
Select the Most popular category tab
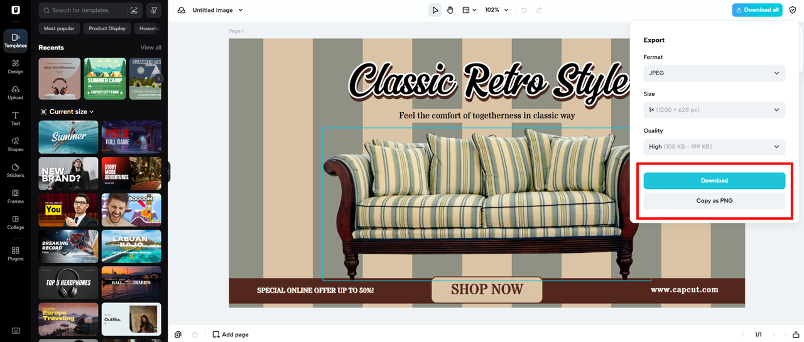click(59, 28)
